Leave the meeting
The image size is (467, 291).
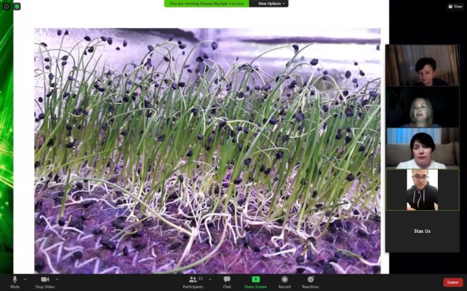coord(453,282)
